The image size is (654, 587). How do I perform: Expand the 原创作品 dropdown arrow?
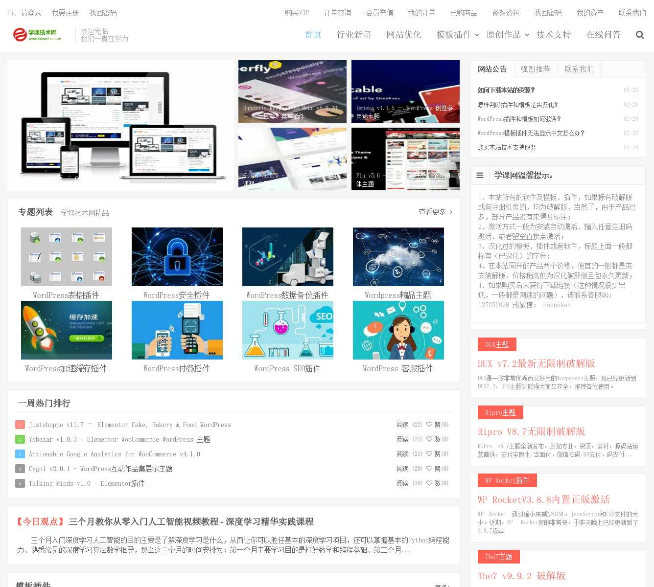pos(527,35)
